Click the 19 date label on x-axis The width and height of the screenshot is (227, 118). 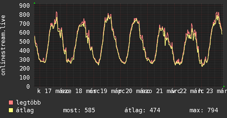pyautogui.click(x=104, y=91)
